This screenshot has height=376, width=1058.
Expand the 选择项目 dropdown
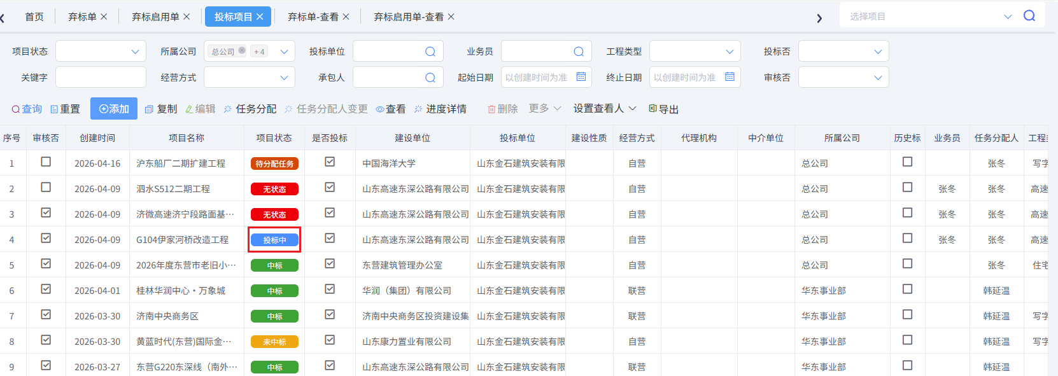[1008, 17]
